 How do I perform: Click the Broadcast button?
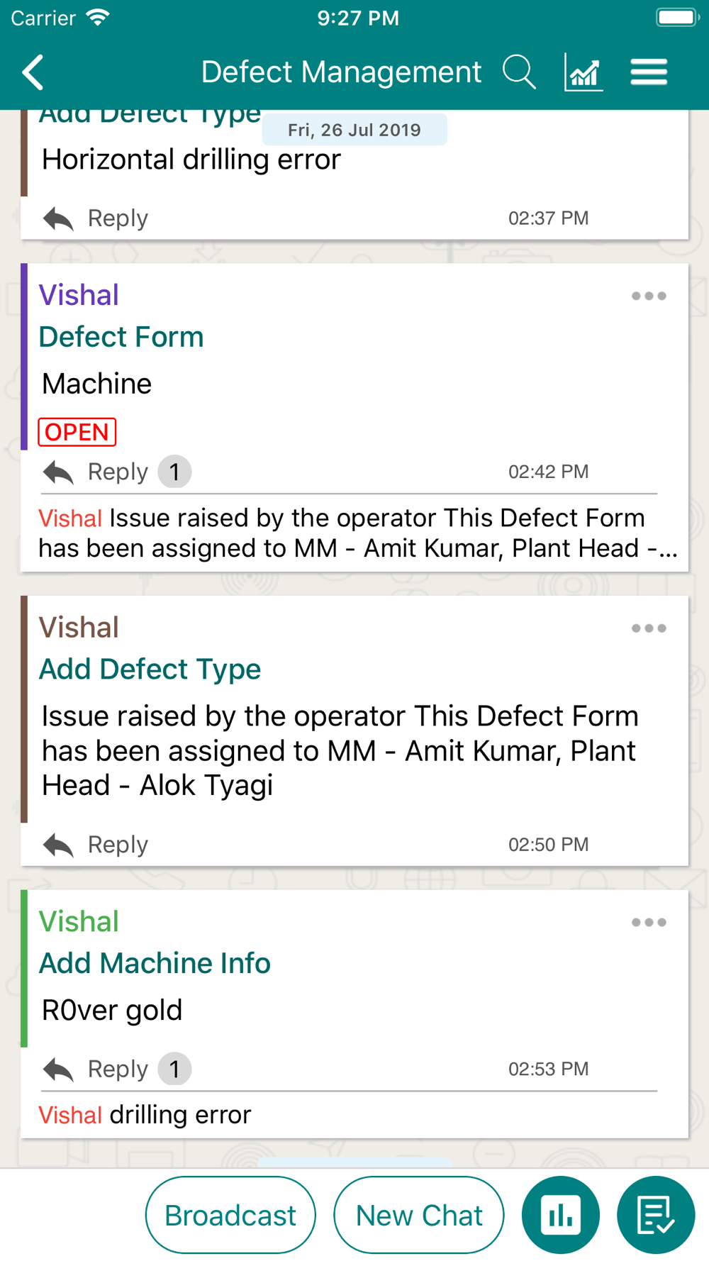tap(230, 1215)
